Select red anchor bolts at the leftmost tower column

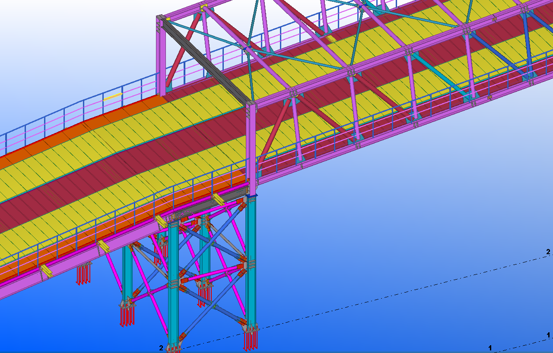coord(127,315)
